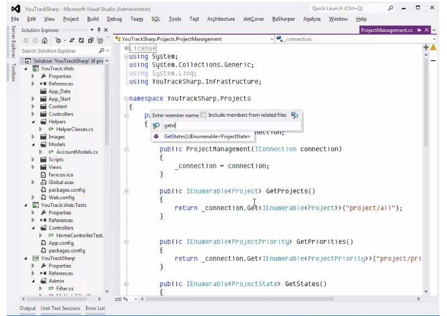Click the Solution Explorer vertical scrollbar

[x=107, y=105]
